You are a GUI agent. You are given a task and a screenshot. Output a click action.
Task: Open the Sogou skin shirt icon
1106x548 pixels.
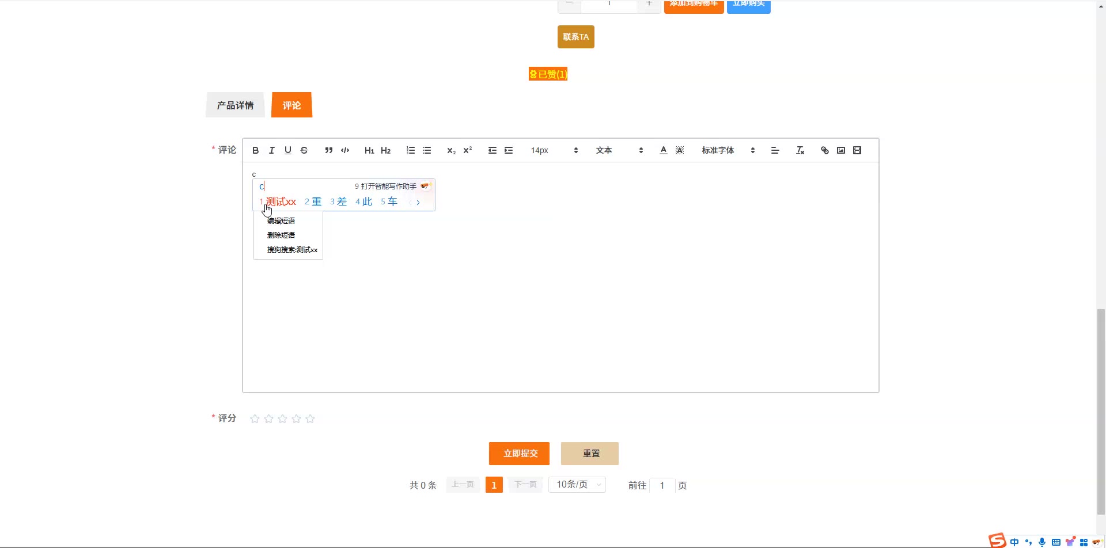(x=1070, y=542)
